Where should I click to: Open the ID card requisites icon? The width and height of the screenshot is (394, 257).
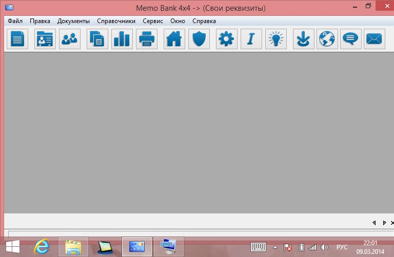tap(45, 39)
